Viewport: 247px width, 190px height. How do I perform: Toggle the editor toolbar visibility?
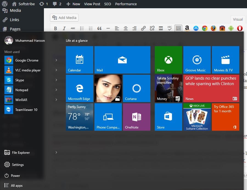(x=178, y=28)
